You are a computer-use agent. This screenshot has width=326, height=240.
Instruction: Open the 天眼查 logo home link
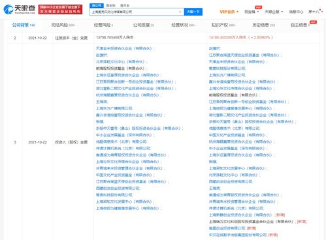click(20, 9)
